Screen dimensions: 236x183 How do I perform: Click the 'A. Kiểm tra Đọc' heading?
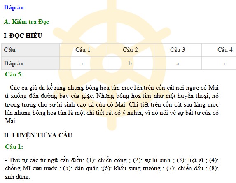[26, 22]
